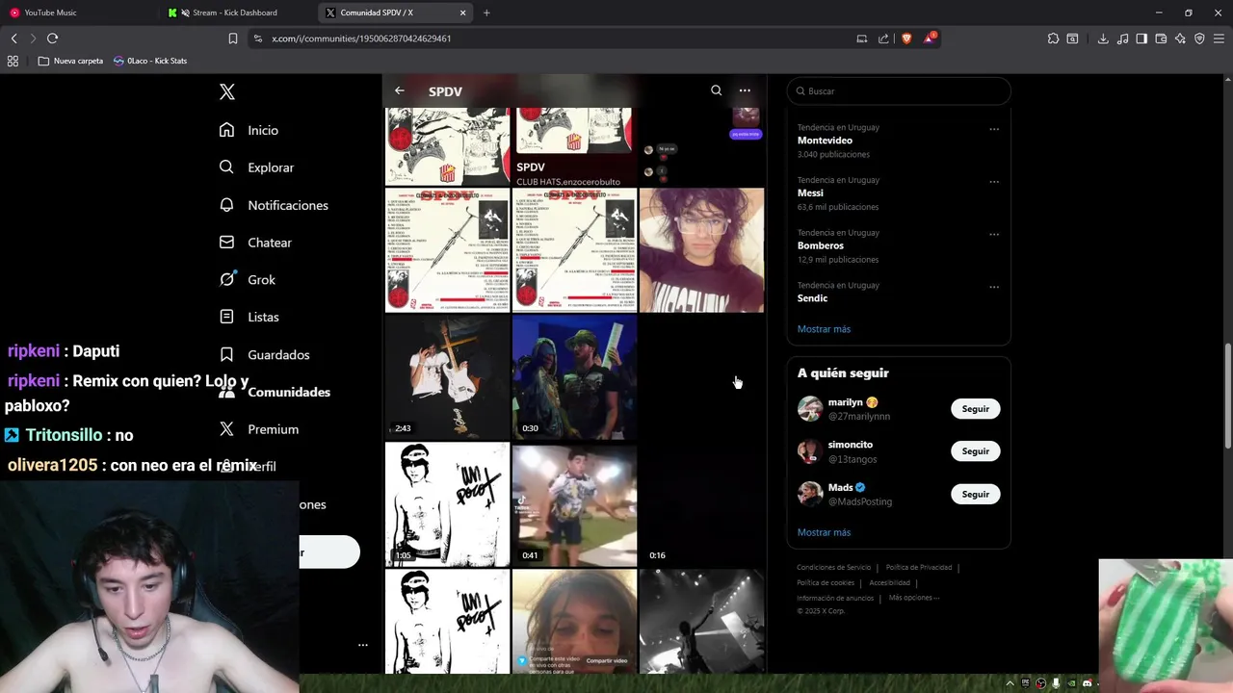Open the Explorar page

(256, 167)
